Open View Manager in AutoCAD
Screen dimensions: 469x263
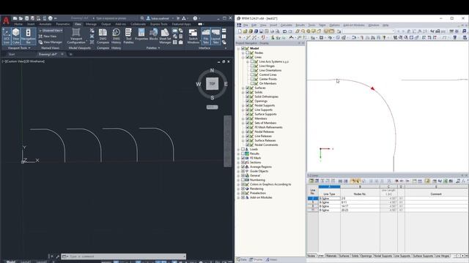[x=51, y=42]
